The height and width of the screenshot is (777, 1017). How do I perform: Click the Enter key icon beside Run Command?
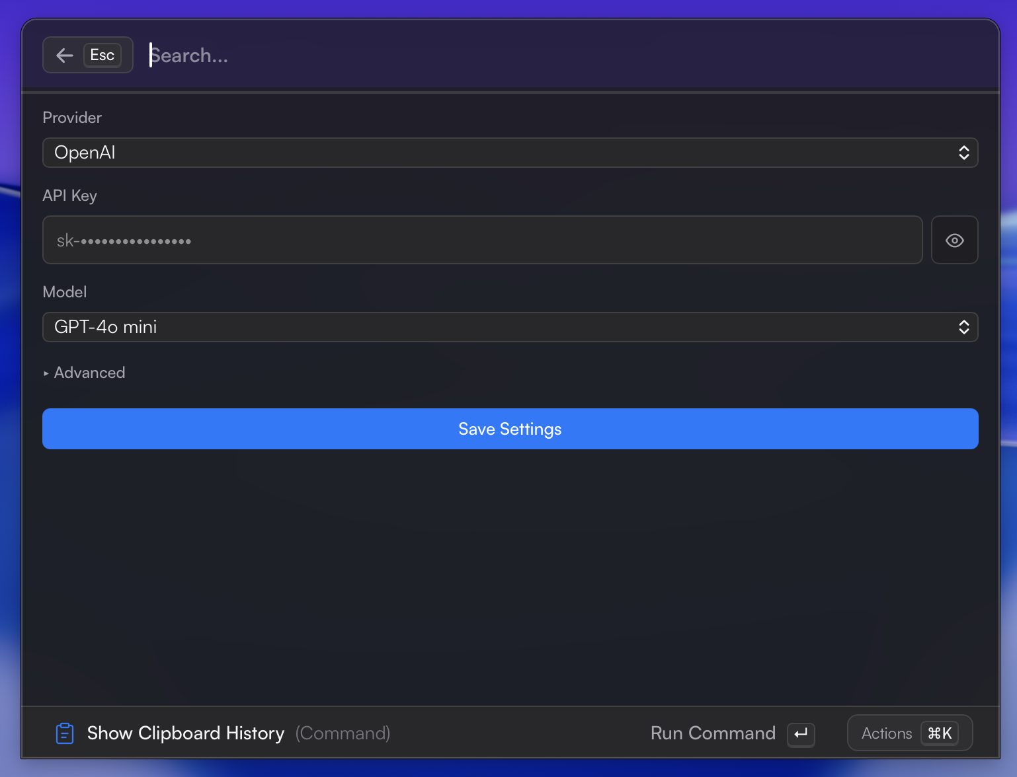801,734
